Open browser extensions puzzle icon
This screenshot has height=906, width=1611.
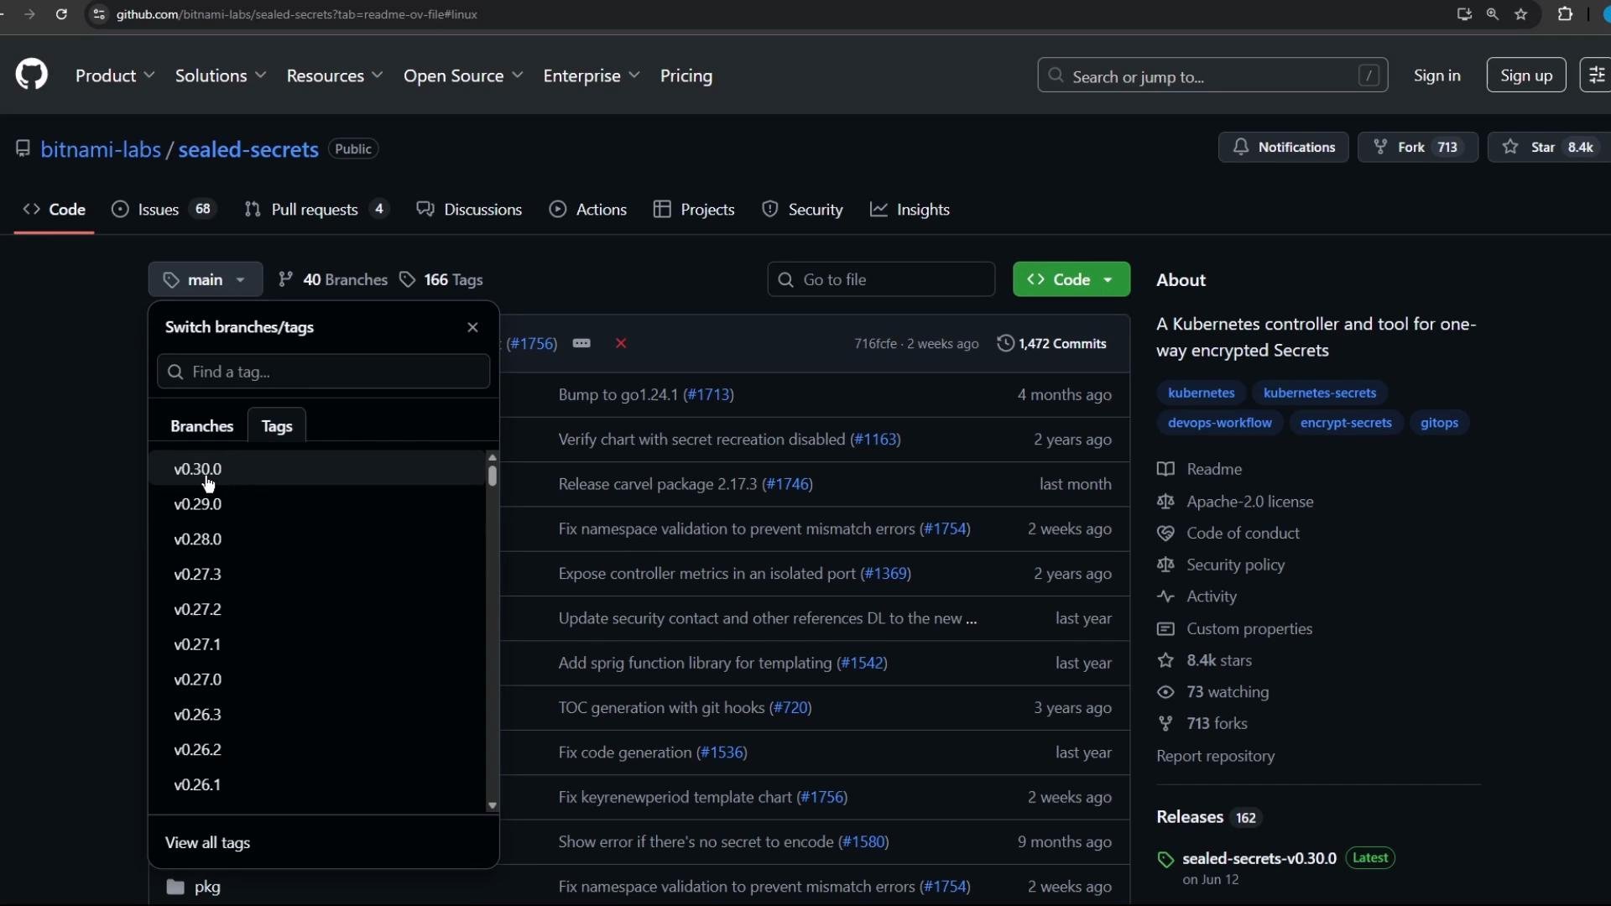[x=1566, y=14]
